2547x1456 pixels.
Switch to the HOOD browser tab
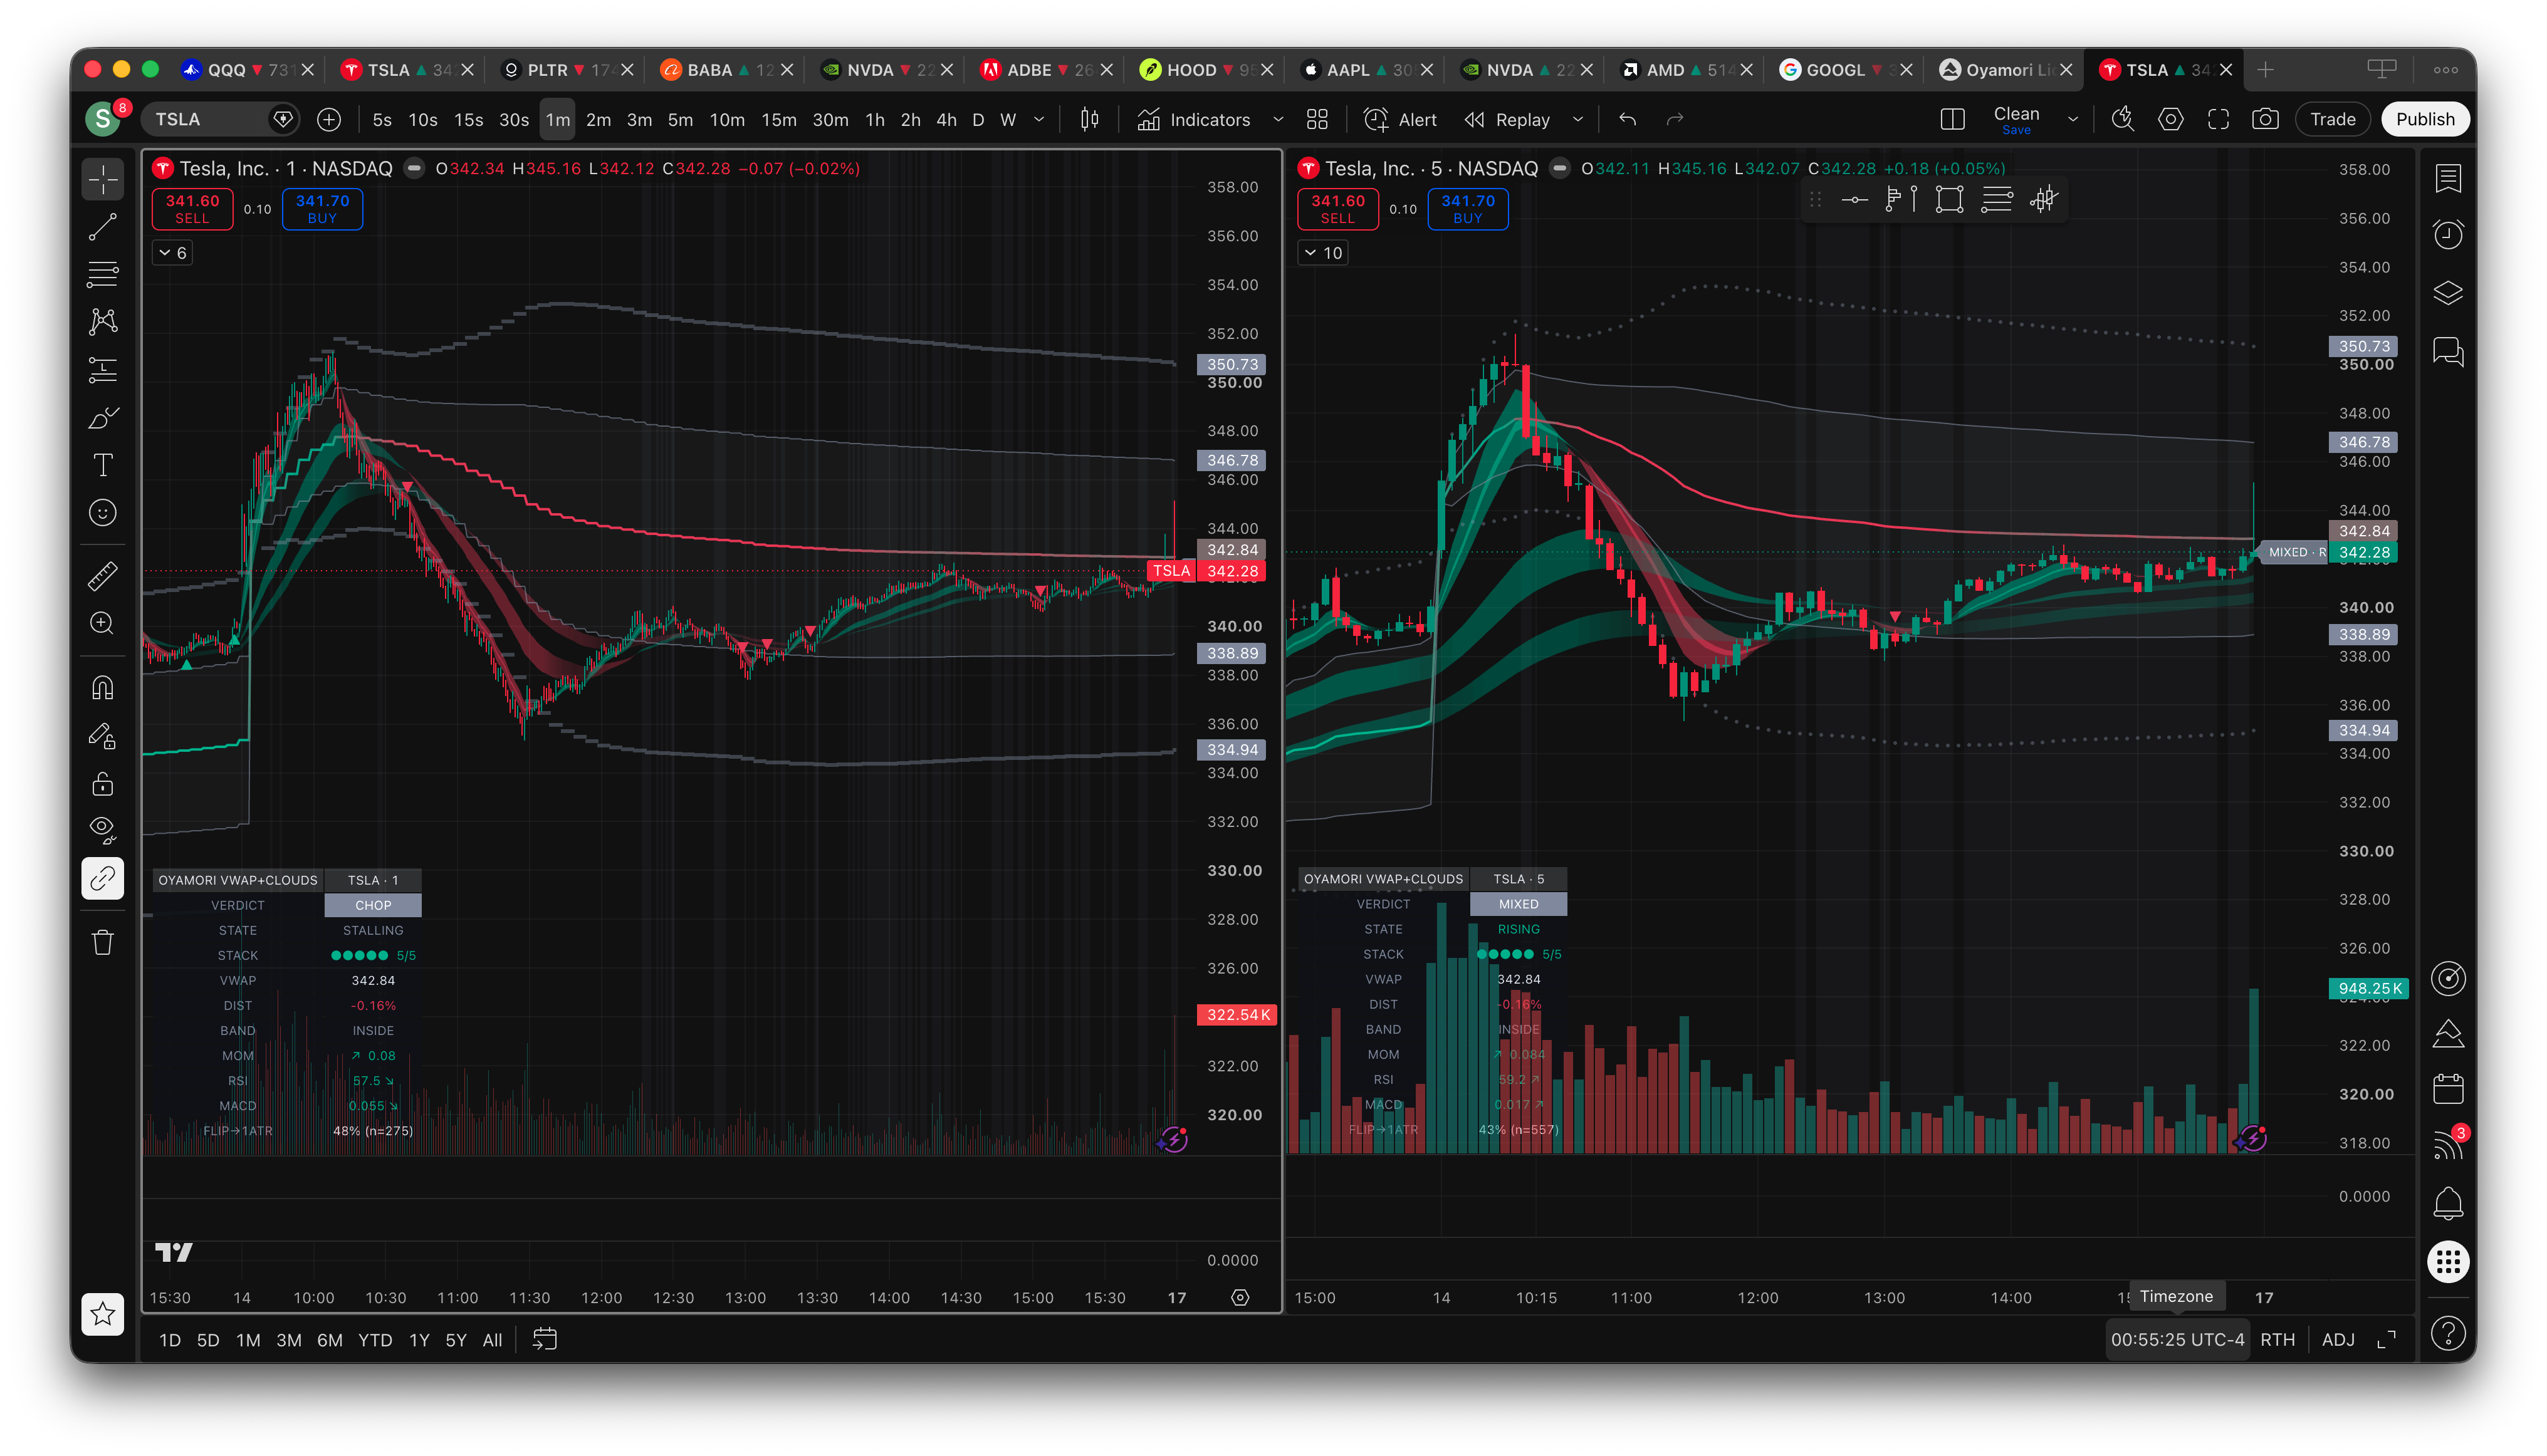pos(1206,69)
